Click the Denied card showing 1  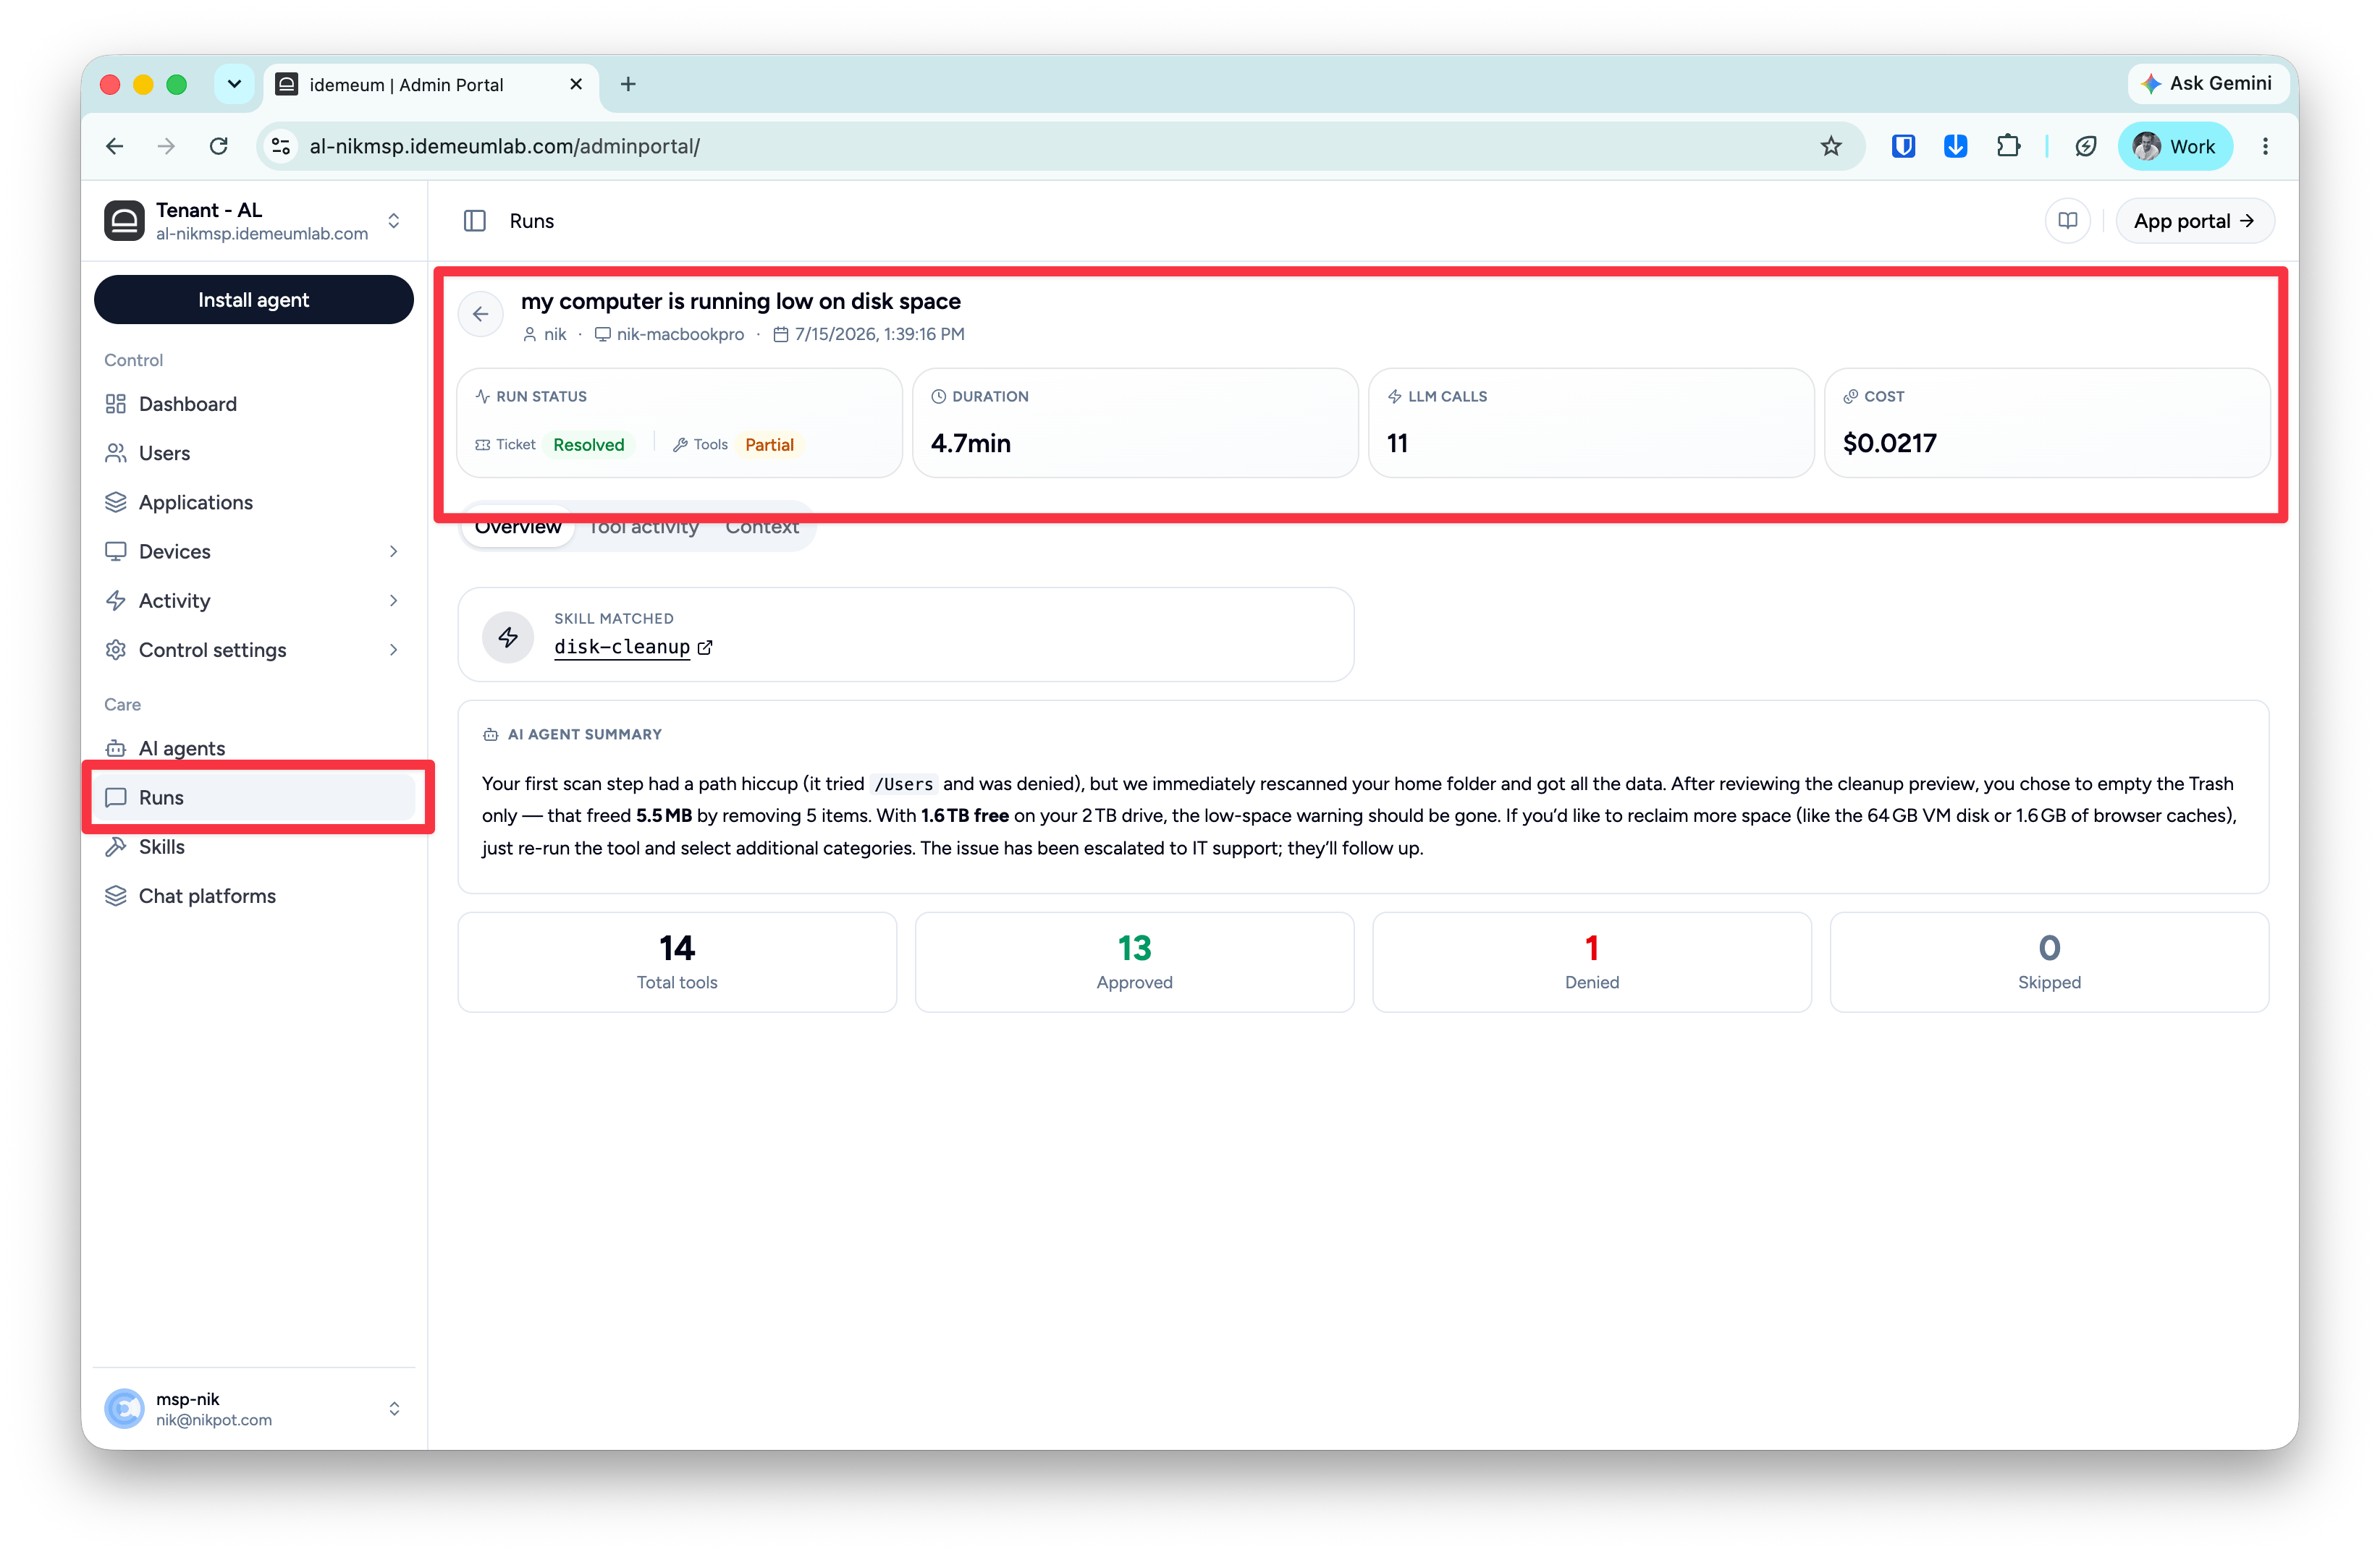(1591, 962)
